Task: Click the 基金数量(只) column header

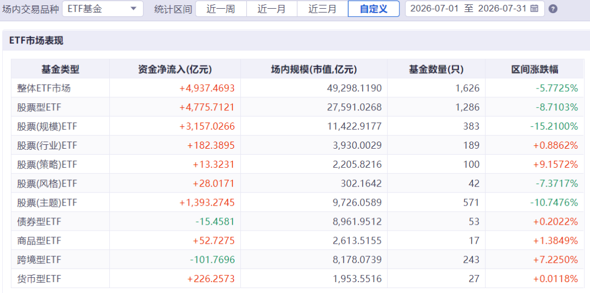Action: tap(436, 69)
